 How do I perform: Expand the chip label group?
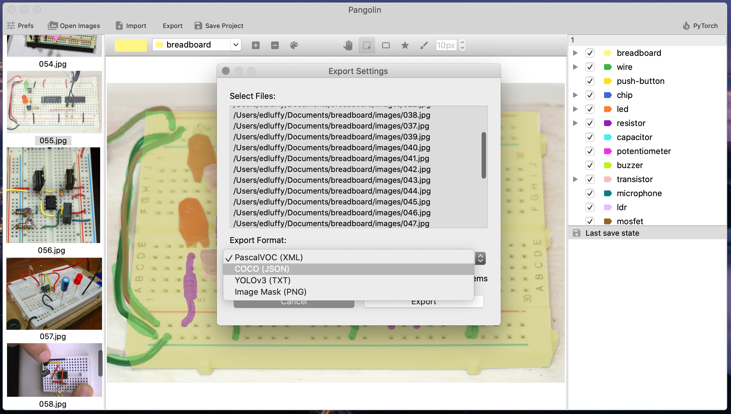pyautogui.click(x=575, y=95)
